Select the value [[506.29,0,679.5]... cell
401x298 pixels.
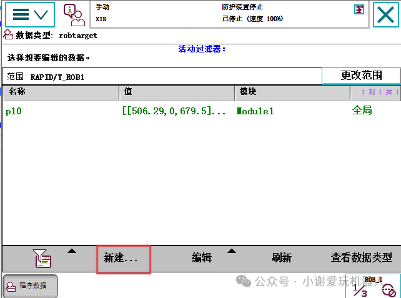pyautogui.click(x=174, y=111)
